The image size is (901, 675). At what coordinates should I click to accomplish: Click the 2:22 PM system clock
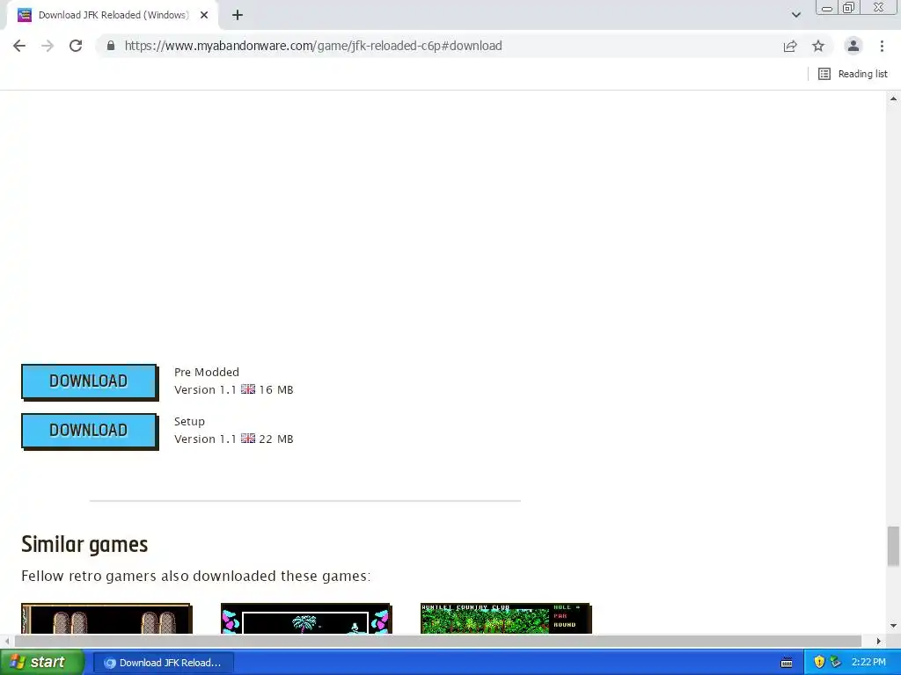click(x=868, y=663)
